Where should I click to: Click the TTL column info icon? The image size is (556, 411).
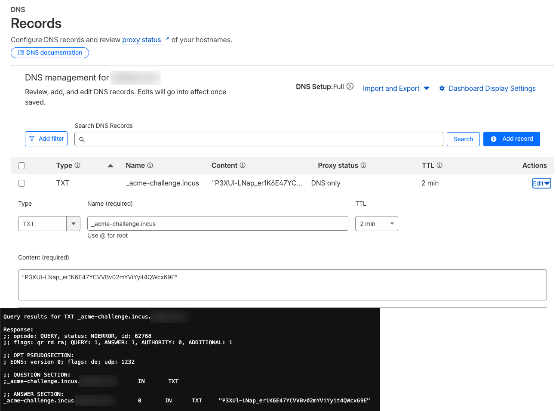(439, 165)
